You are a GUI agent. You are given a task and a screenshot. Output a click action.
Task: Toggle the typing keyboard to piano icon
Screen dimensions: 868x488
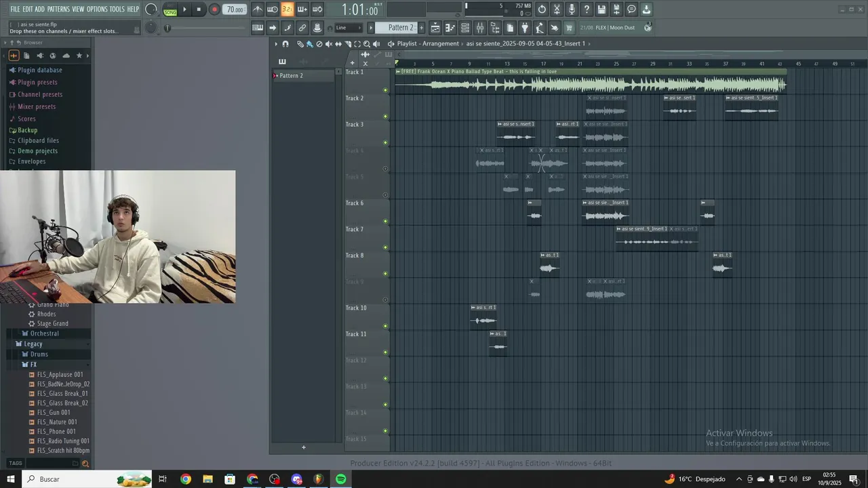258,28
